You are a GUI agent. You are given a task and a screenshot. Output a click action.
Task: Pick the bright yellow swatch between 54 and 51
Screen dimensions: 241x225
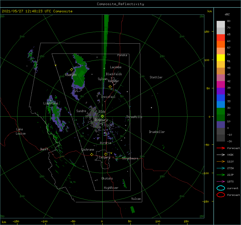click(x=221, y=58)
